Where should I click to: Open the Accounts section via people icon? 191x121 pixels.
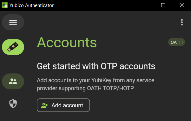13,81
